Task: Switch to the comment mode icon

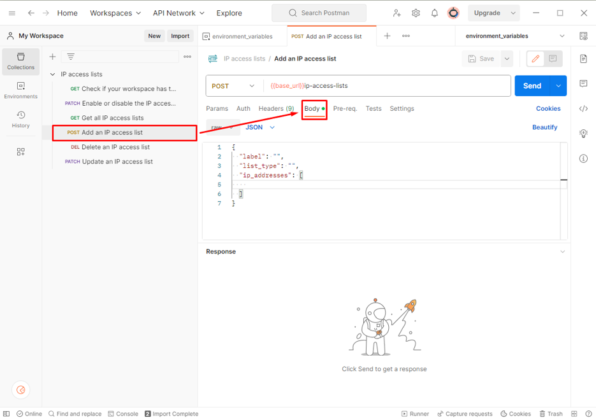Action: coord(553,59)
